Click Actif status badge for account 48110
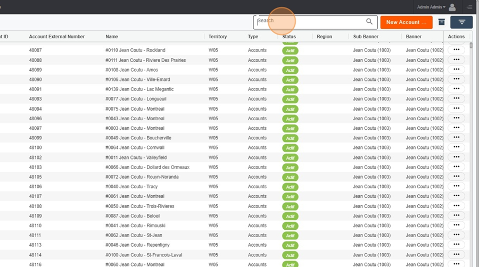 point(290,226)
